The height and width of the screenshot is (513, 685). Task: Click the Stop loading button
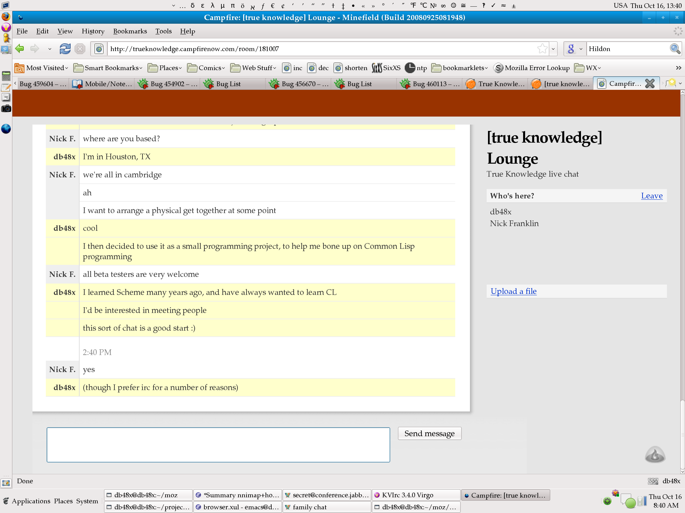click(x=80, y=49)
